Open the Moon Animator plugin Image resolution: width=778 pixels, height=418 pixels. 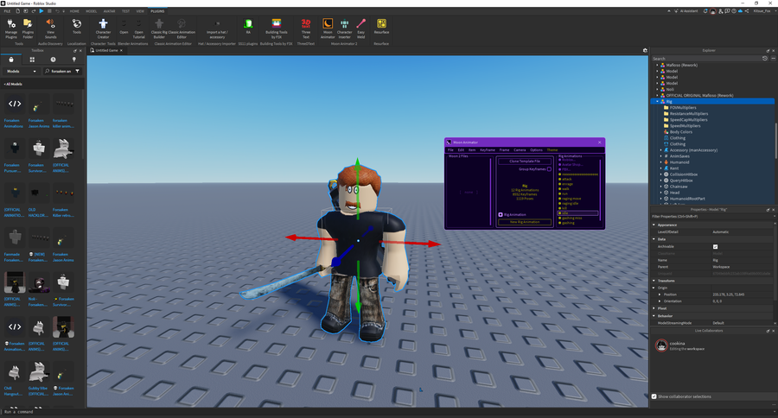(328, 28)
